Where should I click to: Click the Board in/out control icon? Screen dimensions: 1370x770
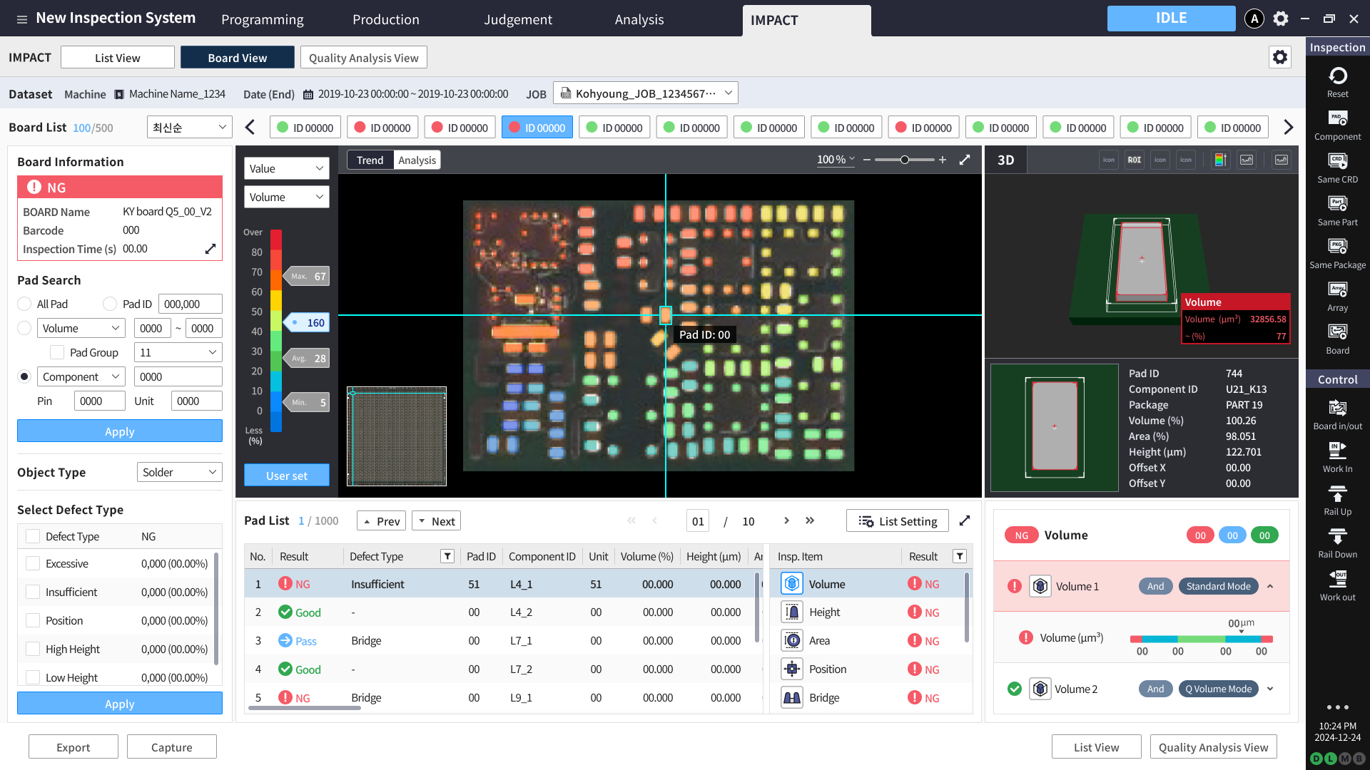click(1337, 408)
